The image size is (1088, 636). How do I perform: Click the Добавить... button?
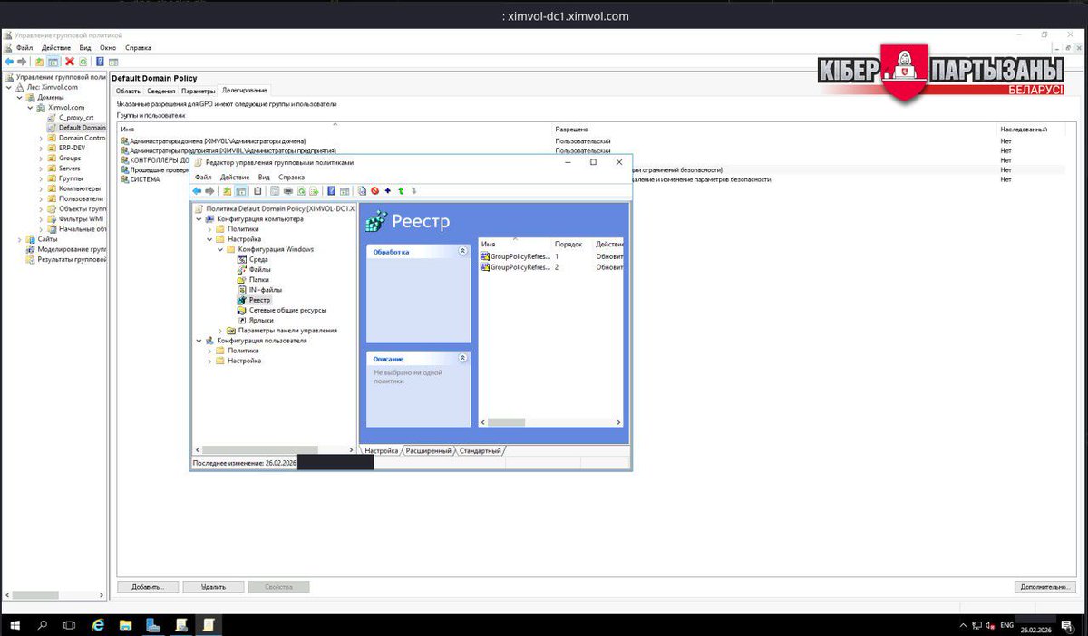(x=148, y=587)
